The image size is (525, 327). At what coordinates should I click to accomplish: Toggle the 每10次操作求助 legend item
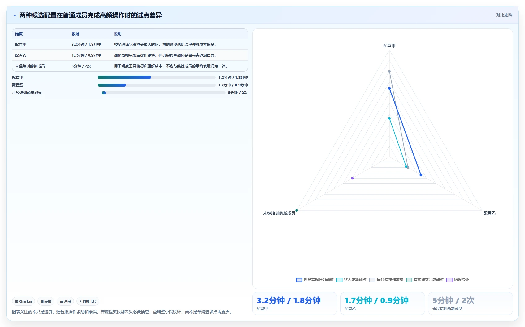[x=386, y=280]
